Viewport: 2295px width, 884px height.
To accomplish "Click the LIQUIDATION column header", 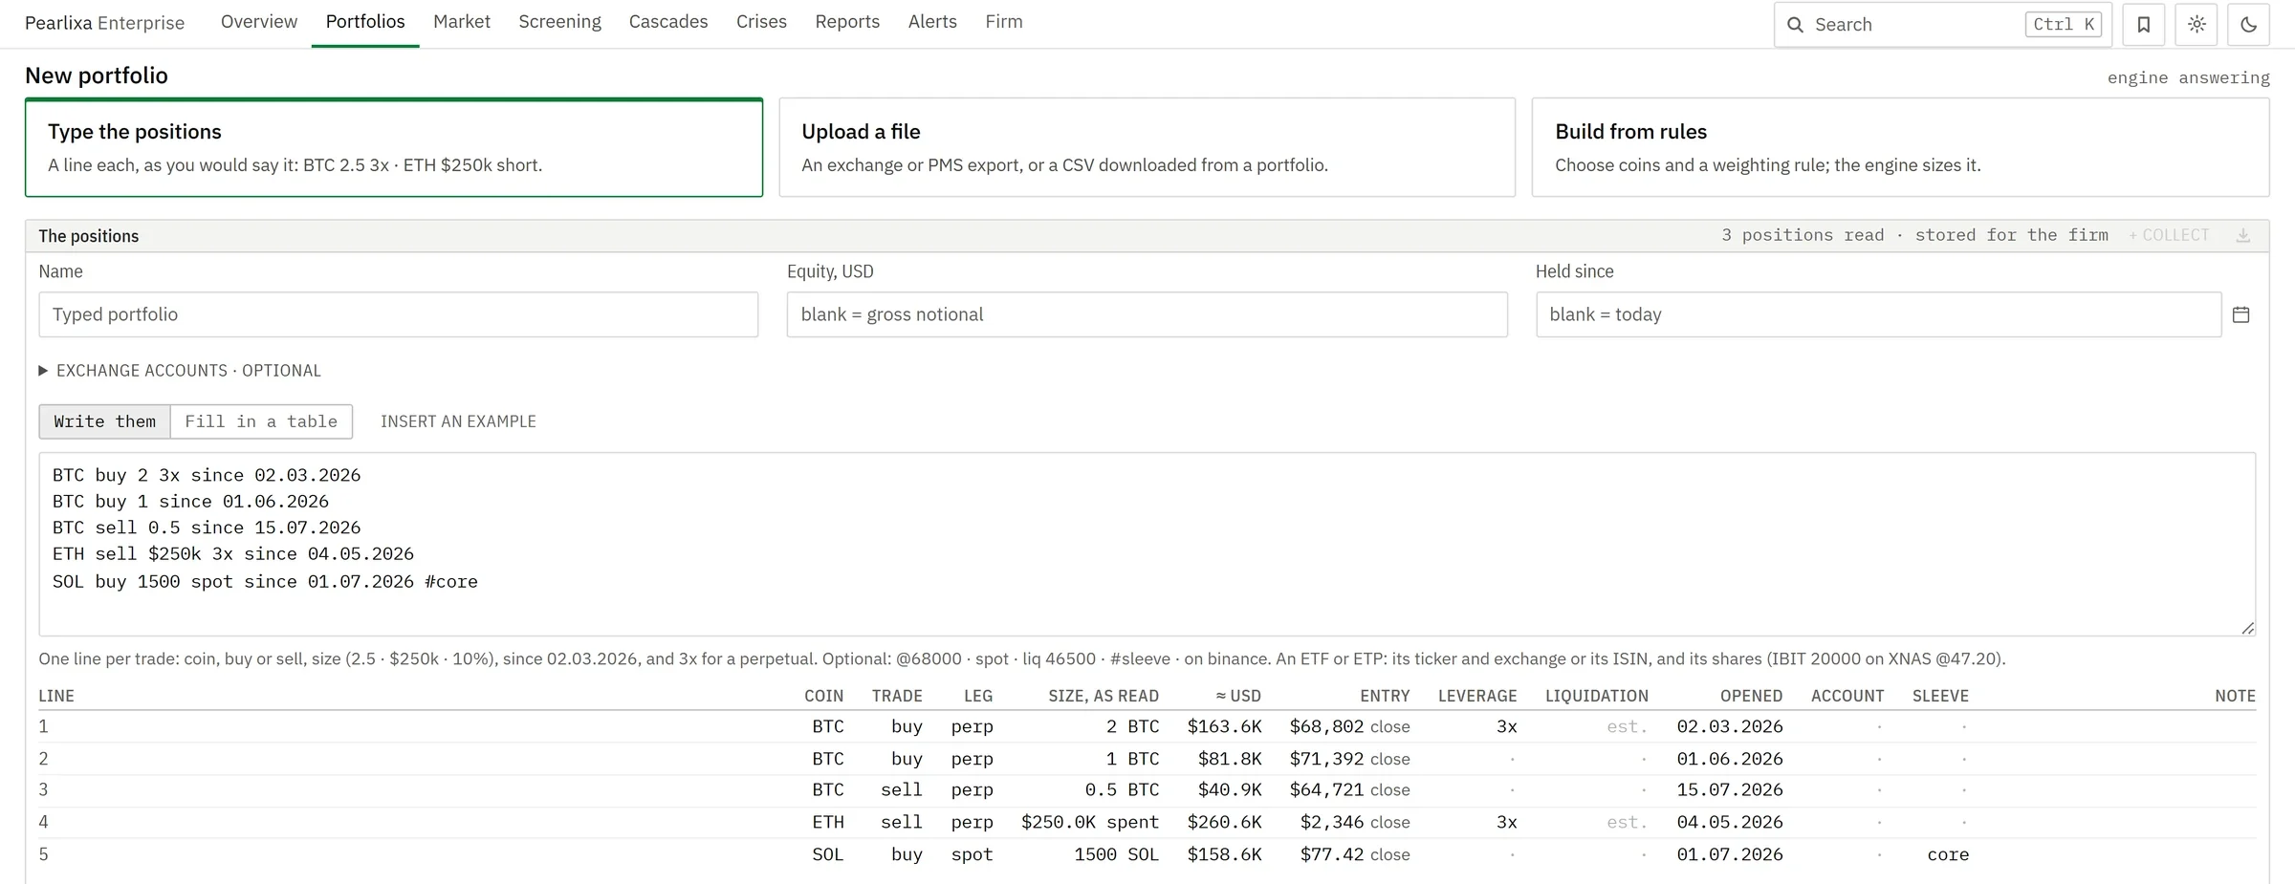I will 1597,696.
